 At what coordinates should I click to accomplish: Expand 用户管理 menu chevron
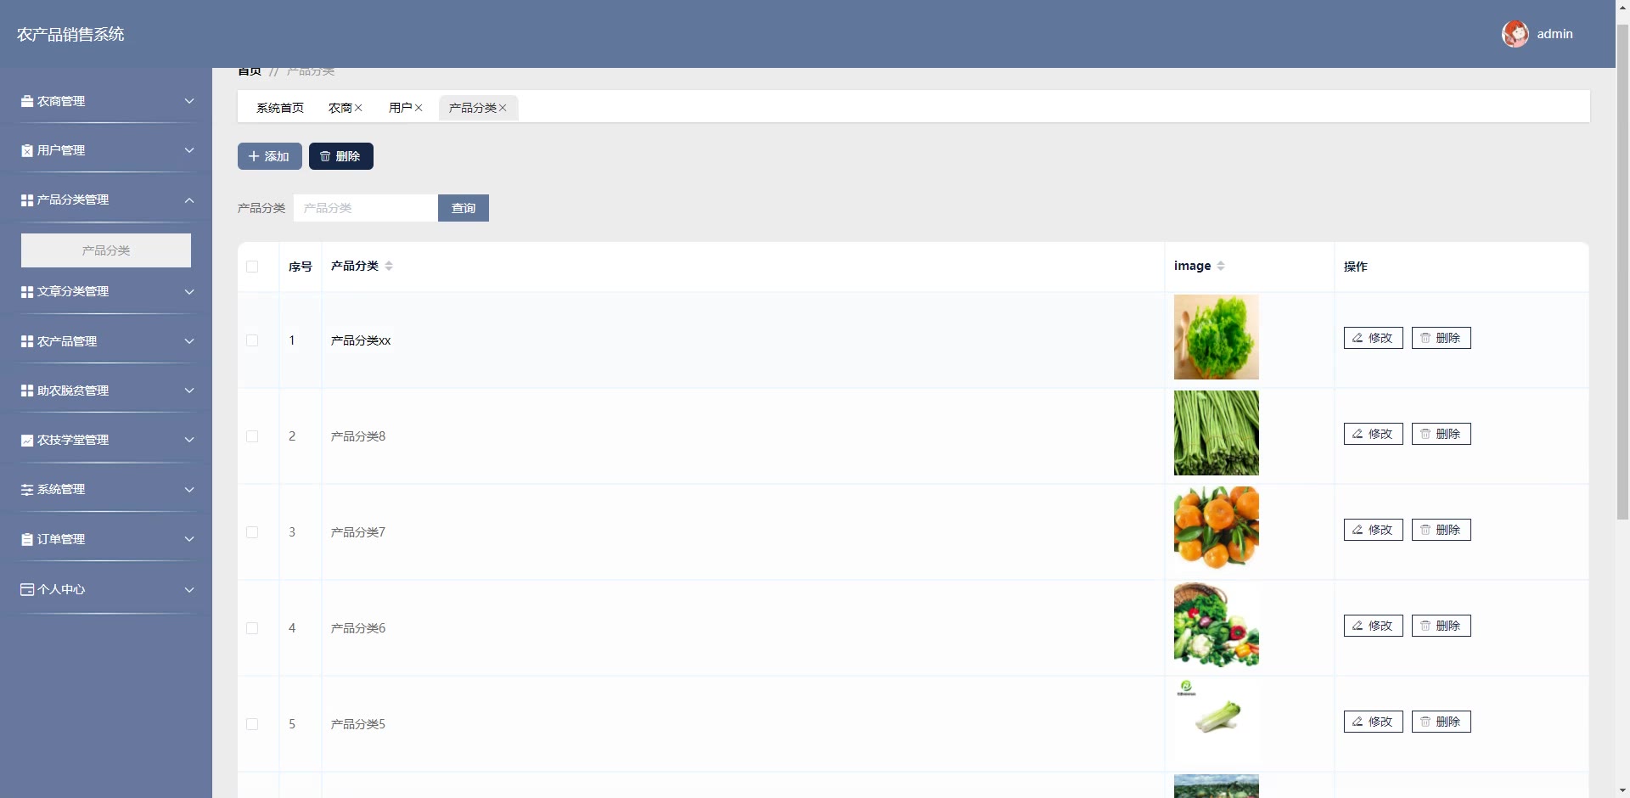189,150
